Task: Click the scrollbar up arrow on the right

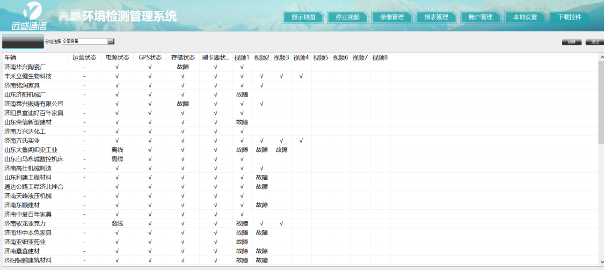Action: [601, 54]
